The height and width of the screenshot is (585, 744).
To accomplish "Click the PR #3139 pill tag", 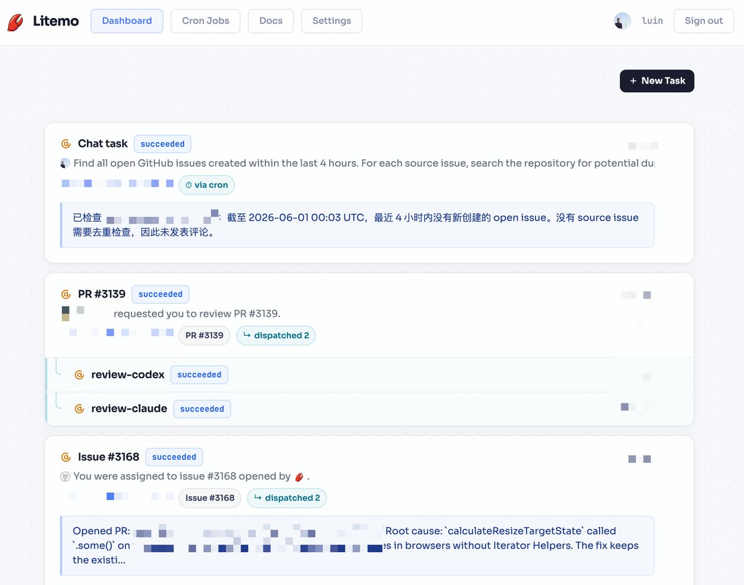I will [205, 335].
